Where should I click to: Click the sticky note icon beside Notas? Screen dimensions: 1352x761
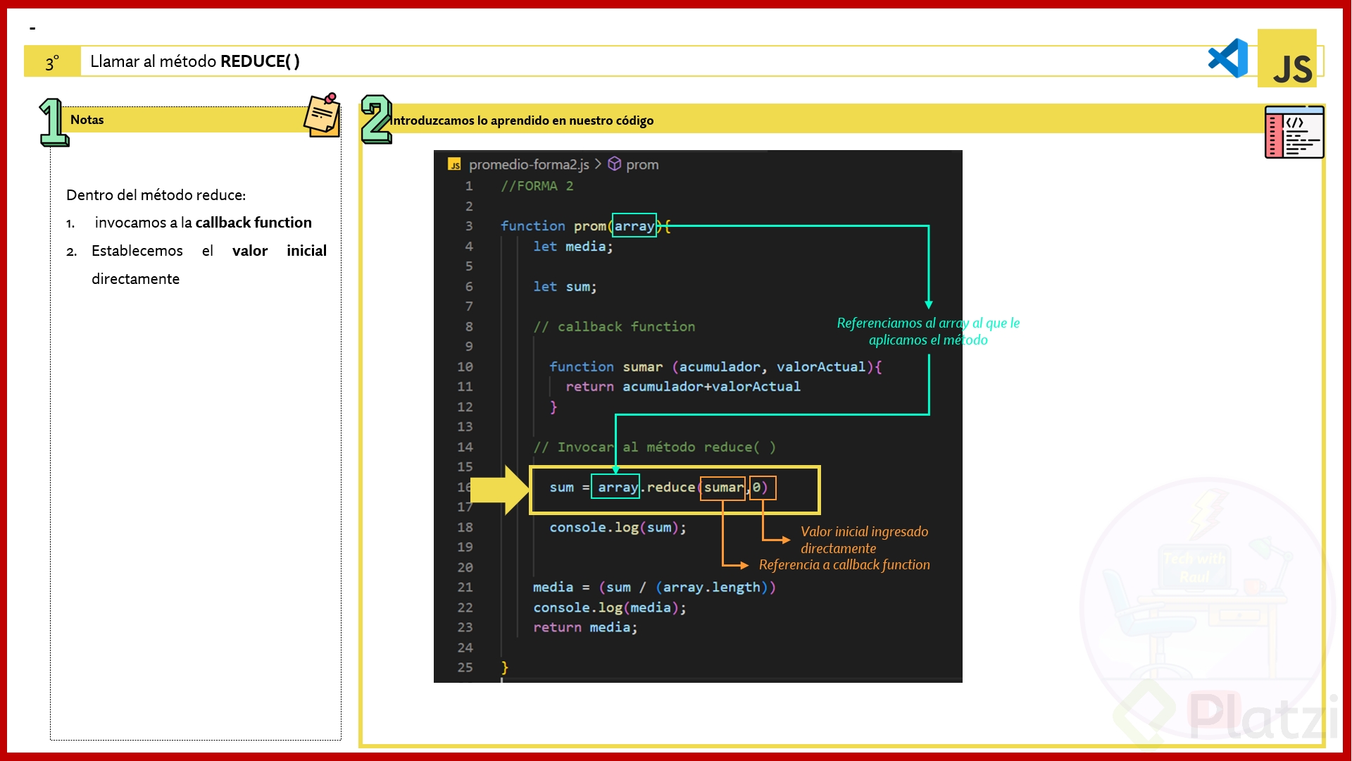point(323,115)
